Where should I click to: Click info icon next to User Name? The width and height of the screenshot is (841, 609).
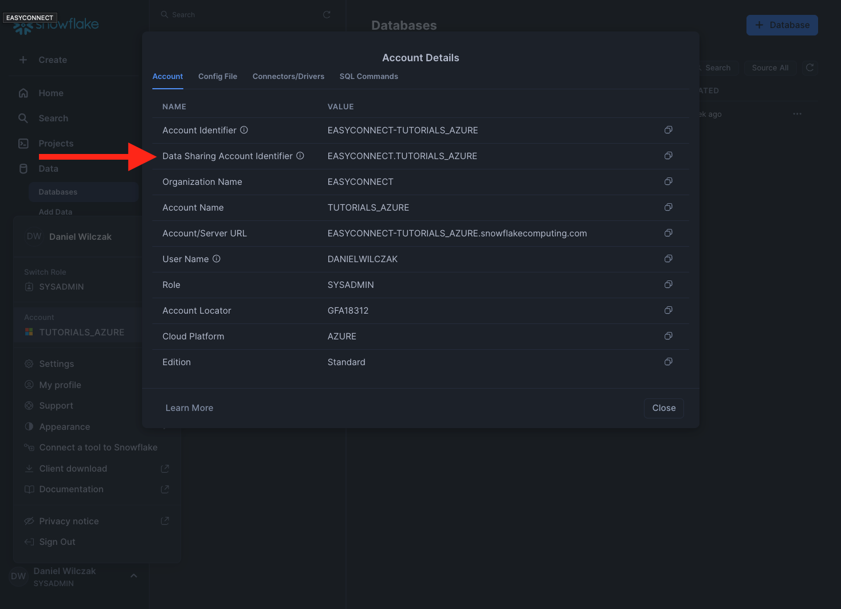217,259
